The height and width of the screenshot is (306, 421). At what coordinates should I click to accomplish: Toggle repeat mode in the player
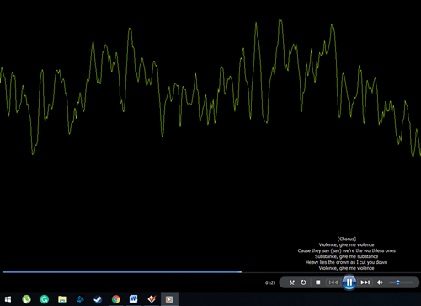[x=303, y=282]
